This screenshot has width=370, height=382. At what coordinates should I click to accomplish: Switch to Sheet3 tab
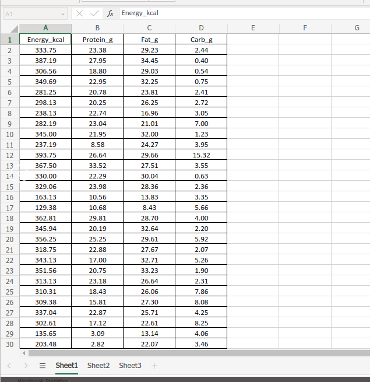[x=130, y=366]
